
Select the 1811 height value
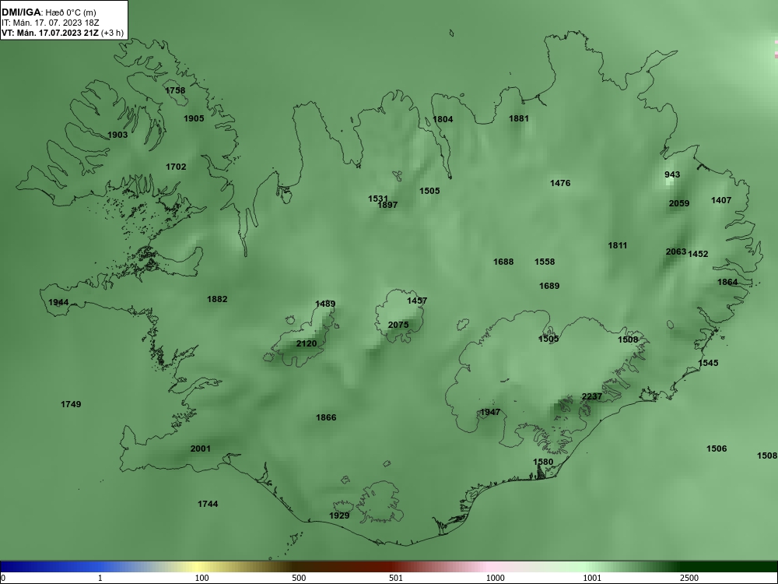point(618,245)
